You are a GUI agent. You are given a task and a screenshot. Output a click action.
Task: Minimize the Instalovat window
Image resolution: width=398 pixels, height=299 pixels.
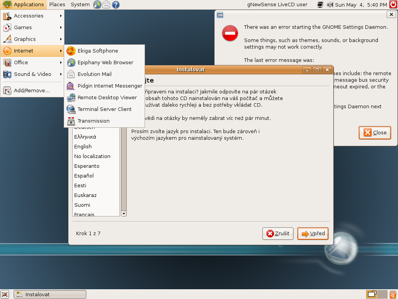coord(307,70)
